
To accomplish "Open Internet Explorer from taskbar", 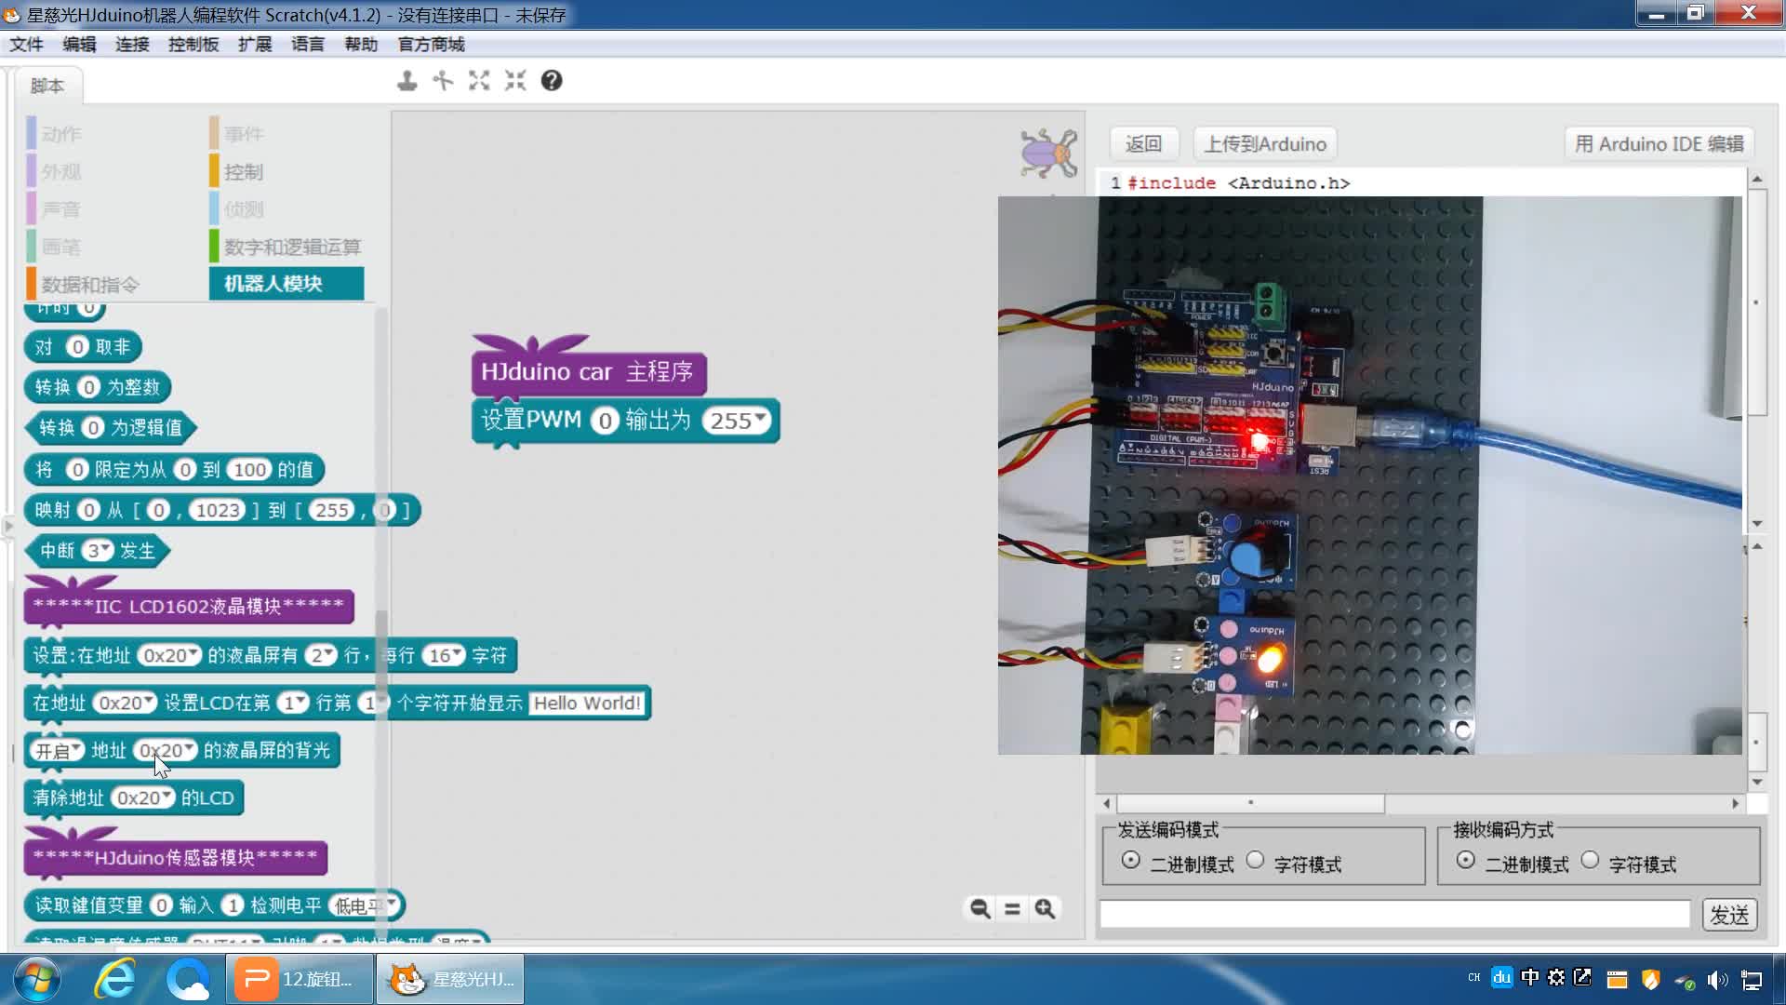I will (x=115, y=979).
